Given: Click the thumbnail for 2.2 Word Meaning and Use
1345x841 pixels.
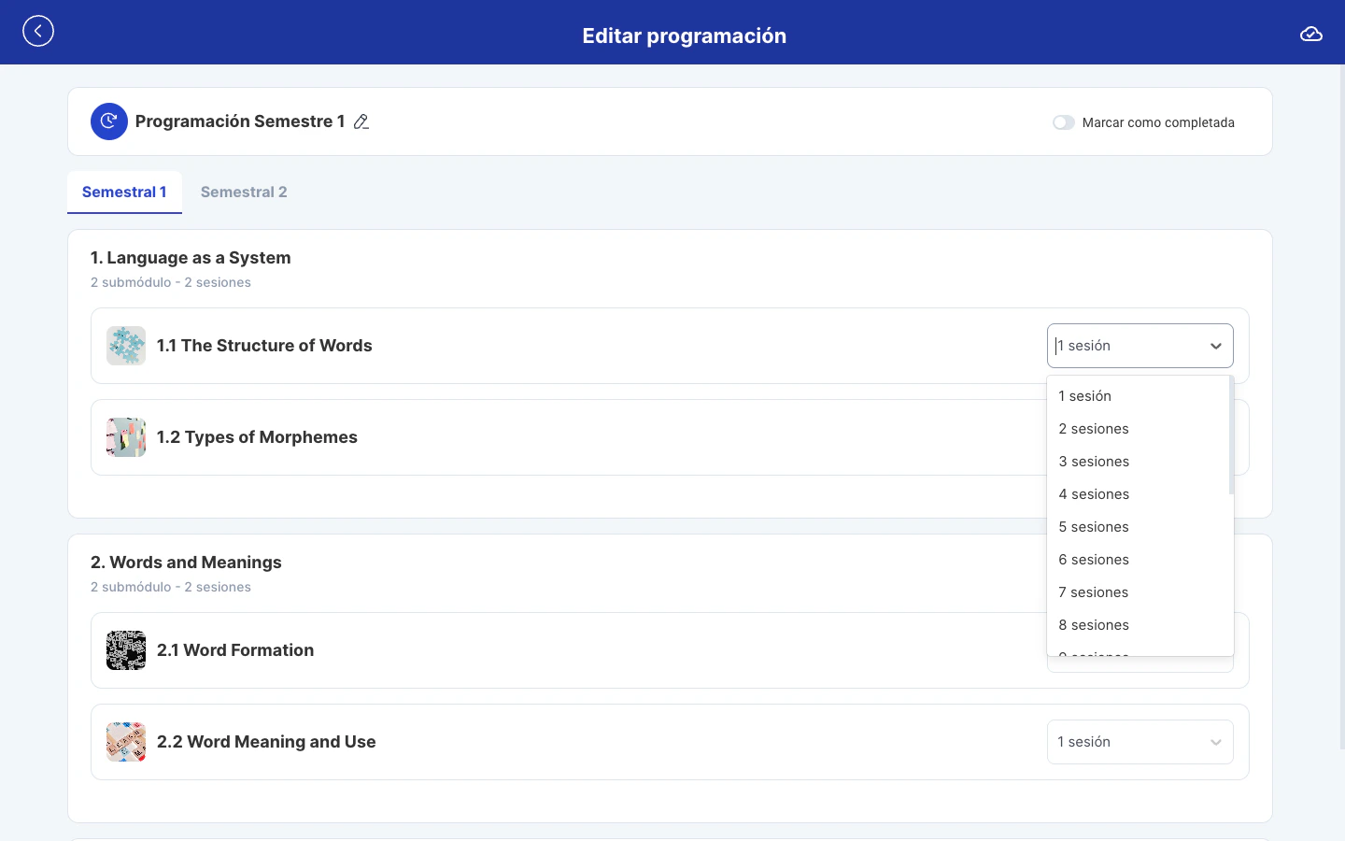Looking at the screenshot, I should click(x=126, y=742).
